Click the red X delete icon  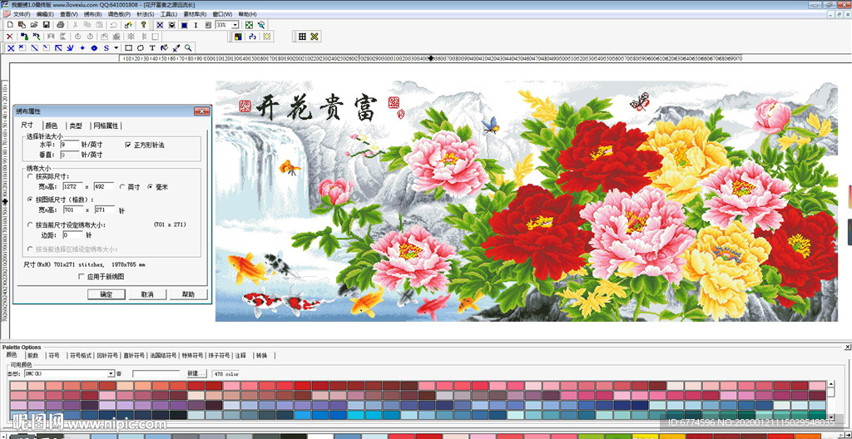pyautogui.click(x=9, y=37)
